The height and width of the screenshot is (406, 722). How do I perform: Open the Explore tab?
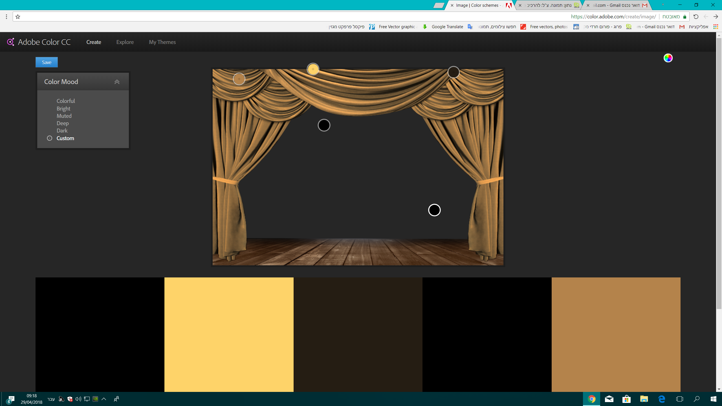125,42
